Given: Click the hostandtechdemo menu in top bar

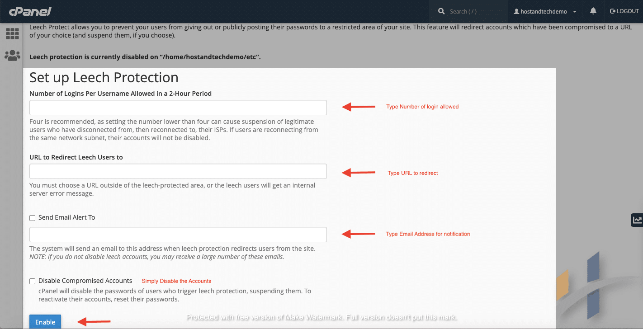Looking at the screenshot, I should 545,11.
